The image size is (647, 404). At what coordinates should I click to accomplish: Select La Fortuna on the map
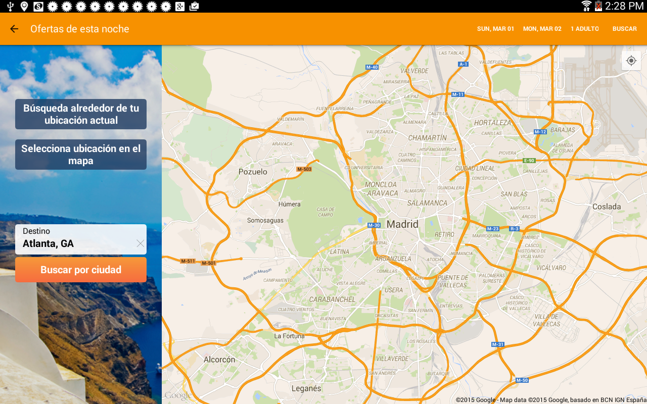point(290,336)
